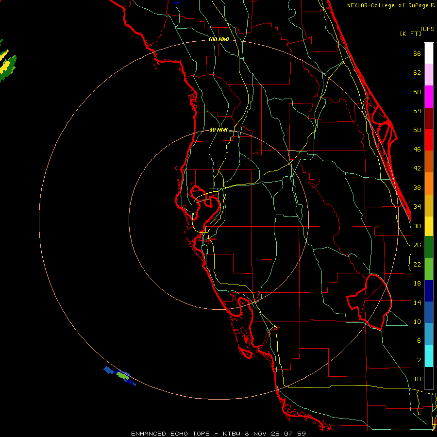The height and width of the screenshot is (437, 437).
Task: Select the light pink 62 kft swatch
Action: 429,75
